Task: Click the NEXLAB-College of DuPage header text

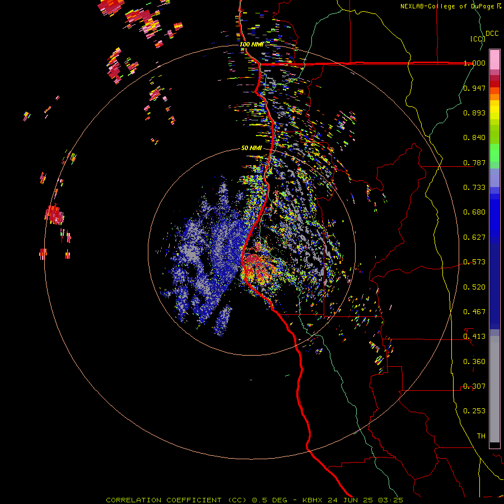Action: click(x=450, y=6)
